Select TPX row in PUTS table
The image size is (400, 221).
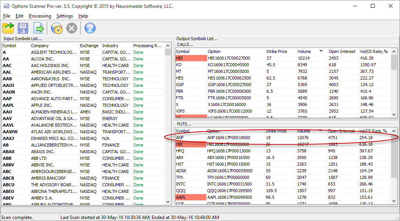tap(283, 177)
